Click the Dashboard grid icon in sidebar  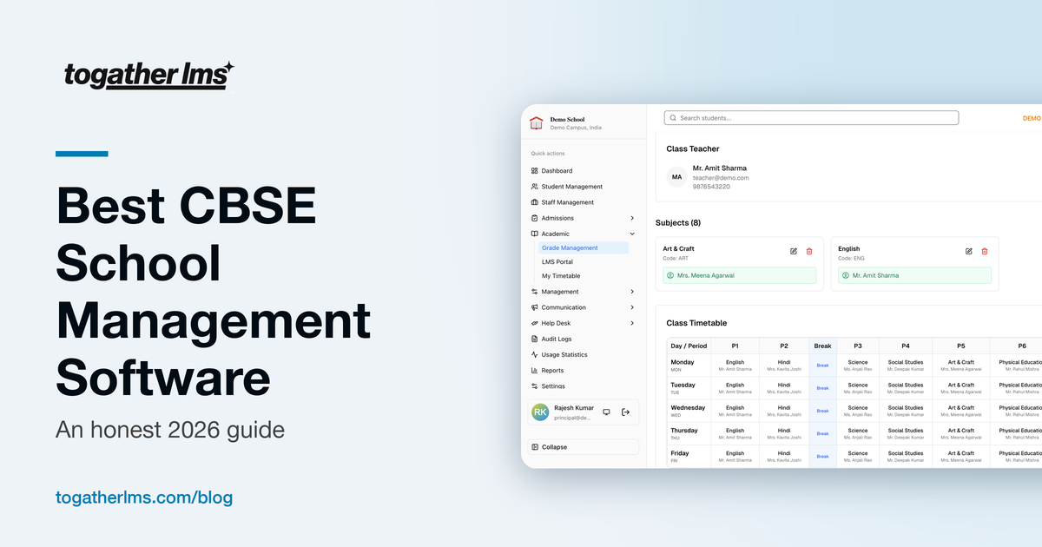pos(534,171)
